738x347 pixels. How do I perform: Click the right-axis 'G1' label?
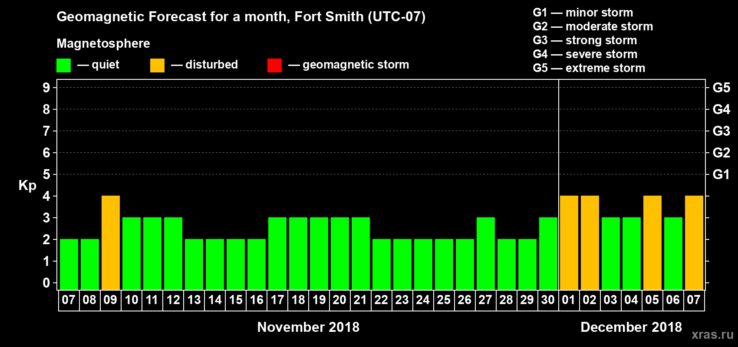[722, 174]
